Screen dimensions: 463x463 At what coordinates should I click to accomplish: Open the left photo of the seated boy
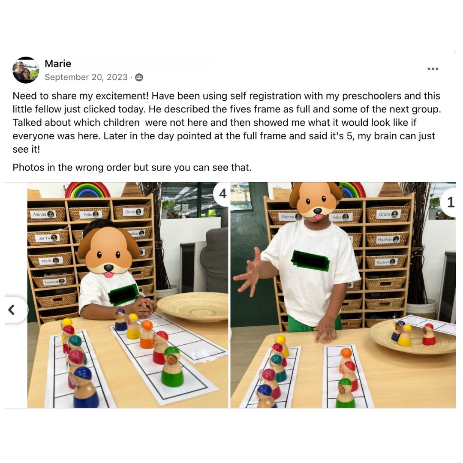coord(128,295)
